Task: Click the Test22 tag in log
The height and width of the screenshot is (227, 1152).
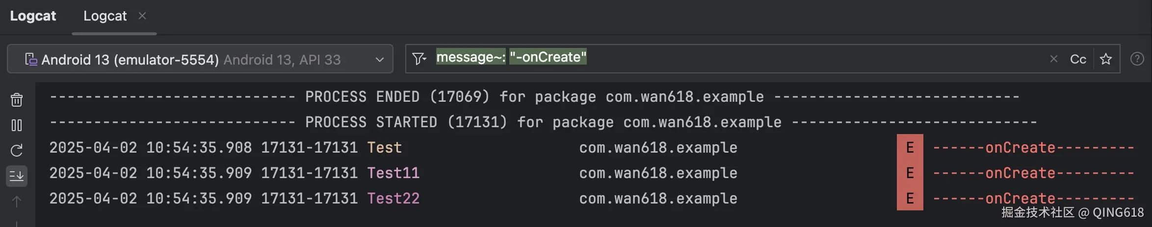Action: click(393, 198)
